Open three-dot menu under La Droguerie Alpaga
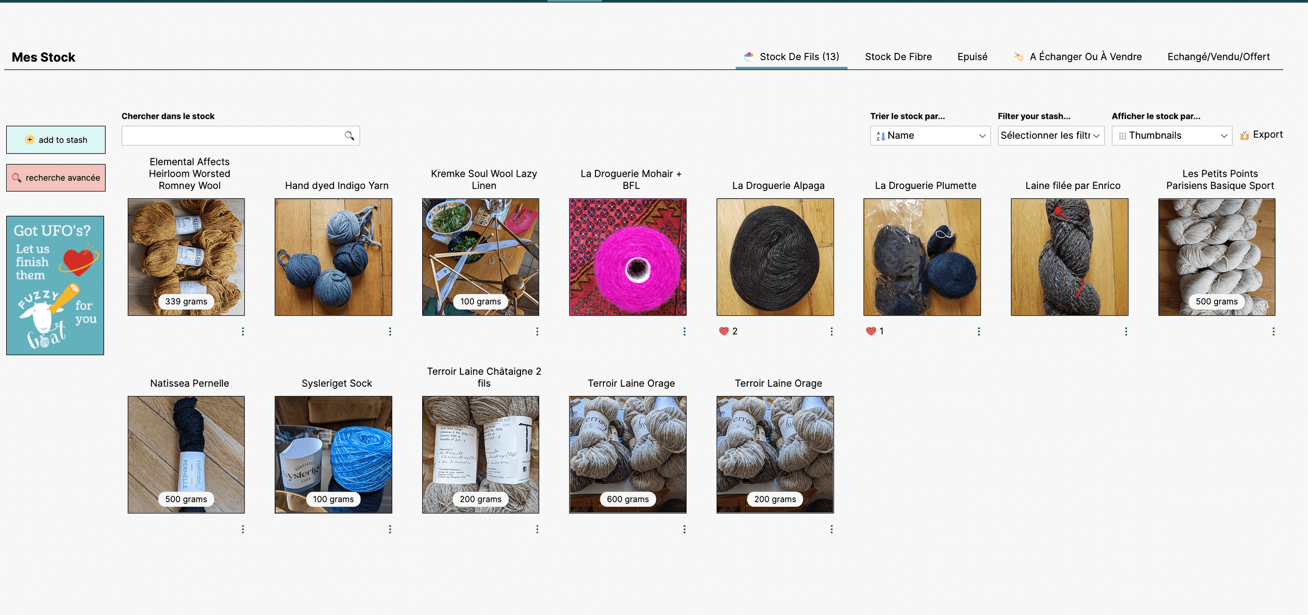Viewport: 1308px width, 615px height. point(831,331)
